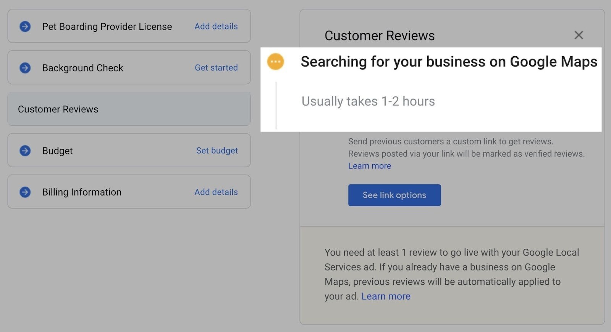Click the orange pending status icon
Screen dimensions: 611x332
pos(275,62)
